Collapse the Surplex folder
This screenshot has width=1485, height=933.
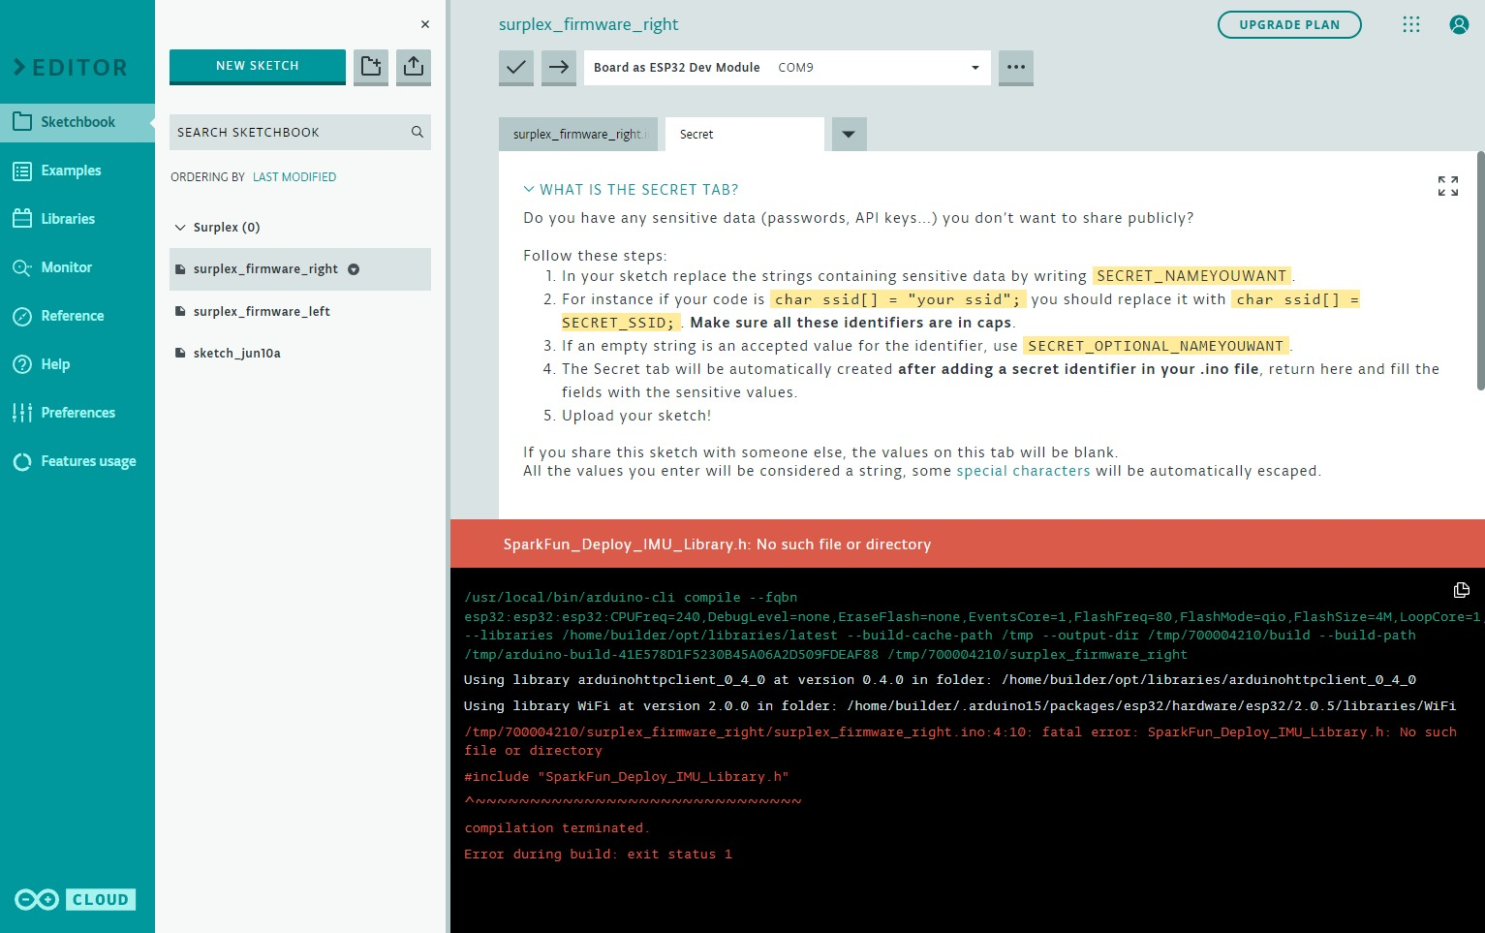click(180, 228)
